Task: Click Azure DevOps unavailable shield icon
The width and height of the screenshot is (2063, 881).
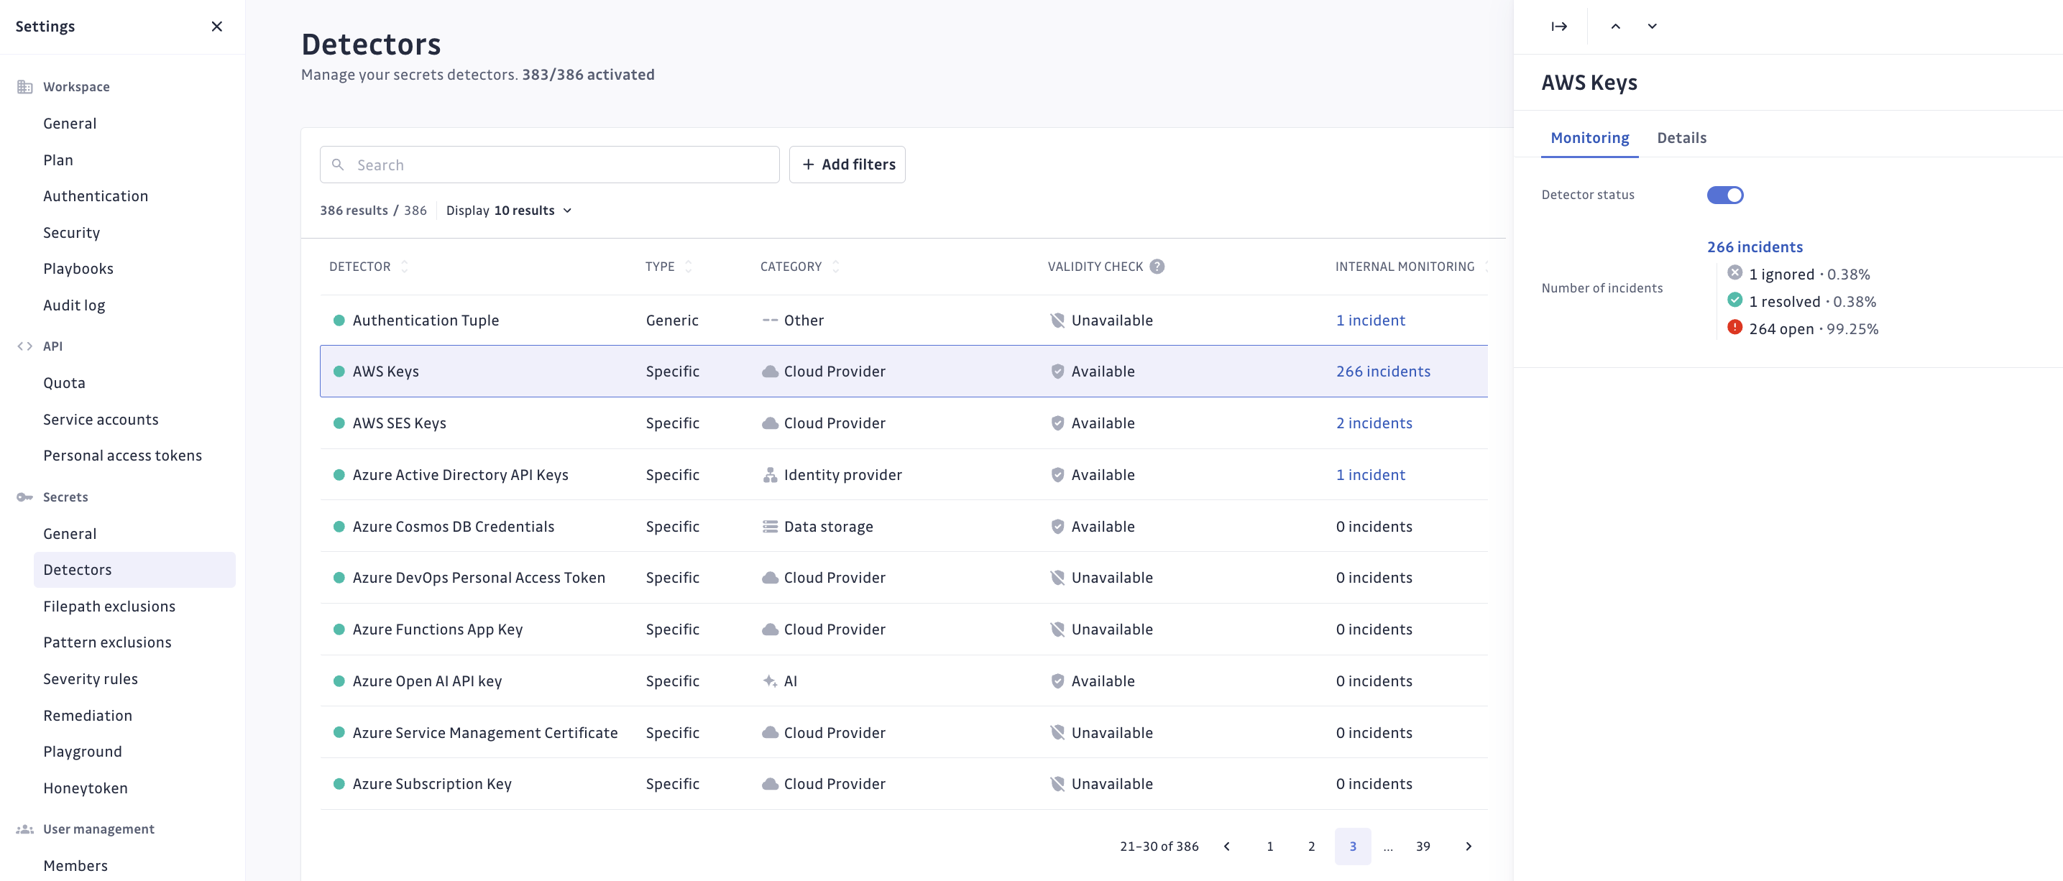Action: [x=1057, y=578]
